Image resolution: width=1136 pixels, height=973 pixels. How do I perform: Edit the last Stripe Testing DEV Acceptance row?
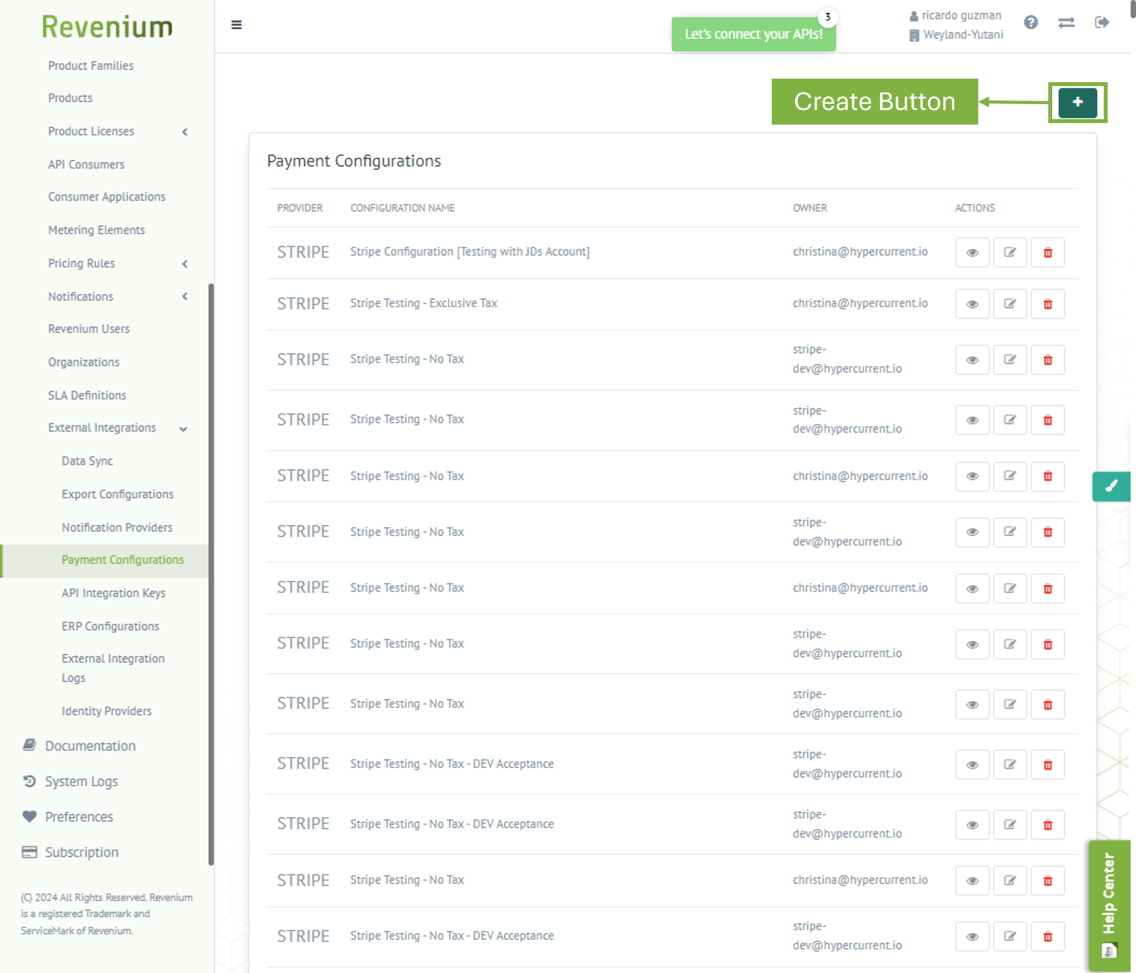coord(1009,936)
